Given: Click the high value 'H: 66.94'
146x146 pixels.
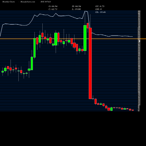Looking at the screenshot, I should pos(77,6).
